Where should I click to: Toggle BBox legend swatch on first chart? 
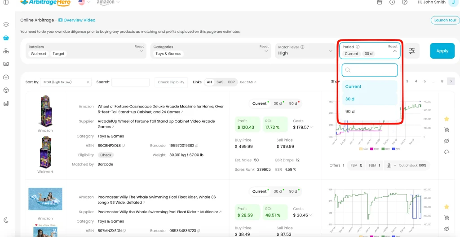pyautogui.click(x=372, y=149)
